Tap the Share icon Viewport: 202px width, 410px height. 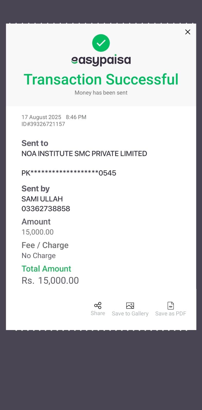tap(98, 305)
